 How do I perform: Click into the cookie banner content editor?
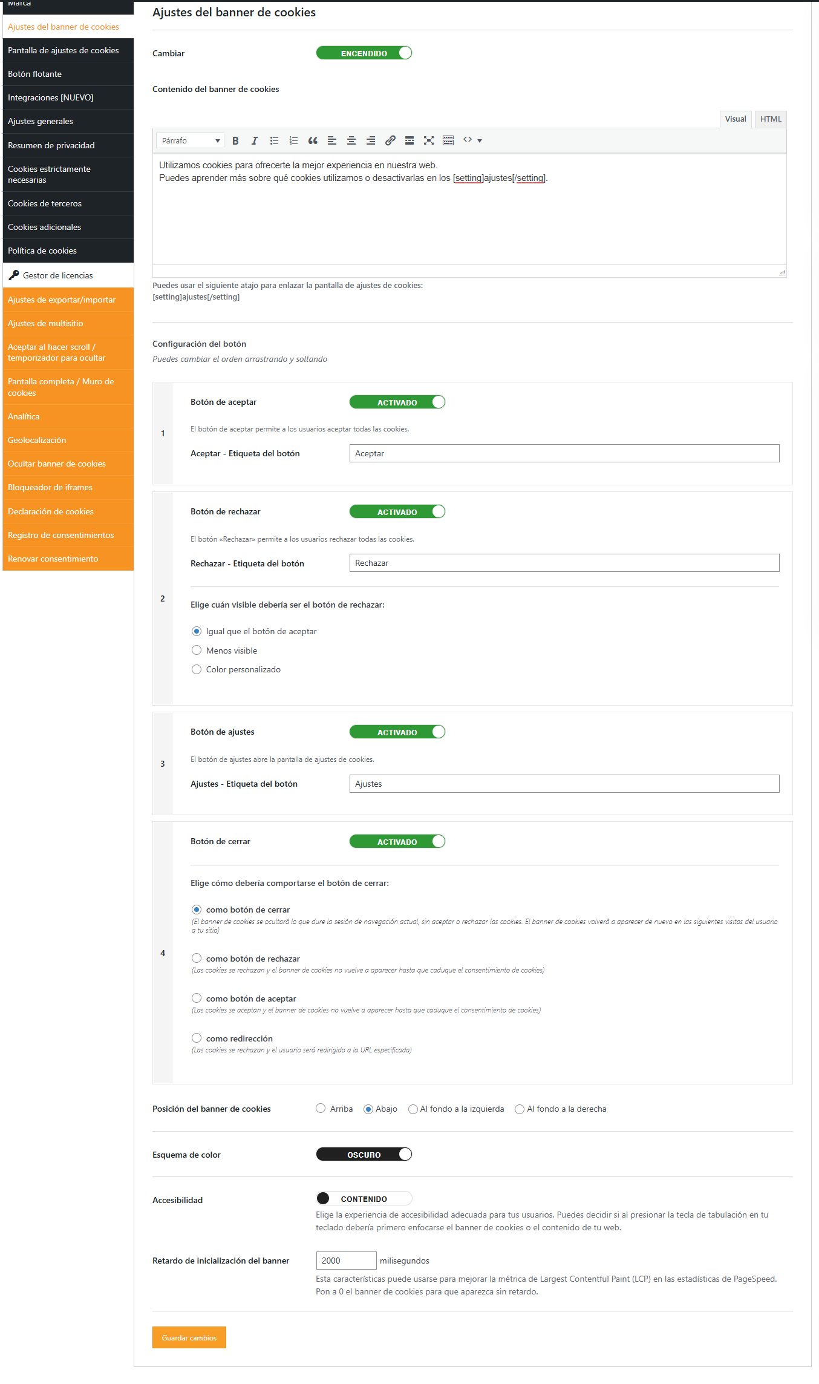pos(469,209)
